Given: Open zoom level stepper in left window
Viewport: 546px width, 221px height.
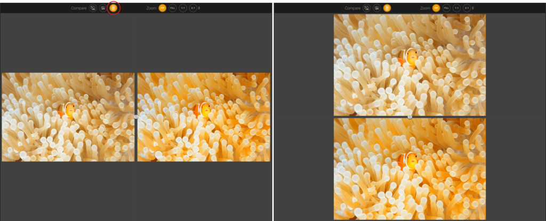Looking at the screenshot, I should click(199, 8).
